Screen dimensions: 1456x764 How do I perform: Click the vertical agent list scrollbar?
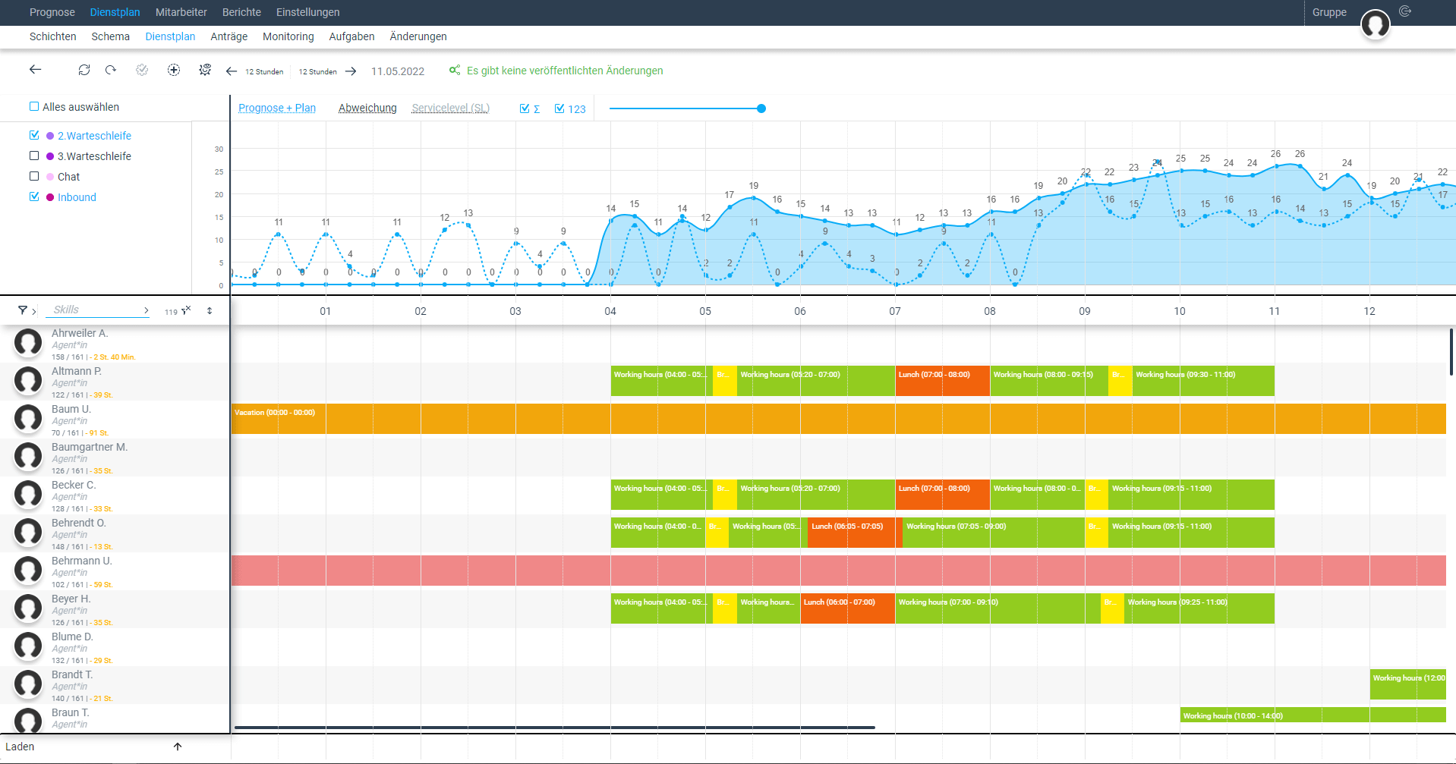click(x=1451, y=351)
